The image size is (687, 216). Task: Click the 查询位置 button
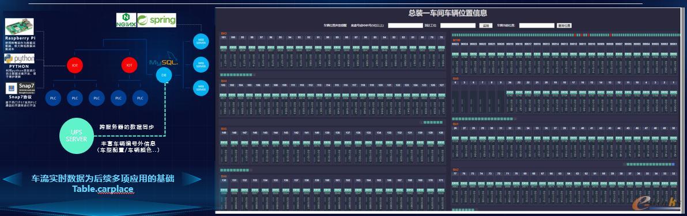(564, 26)
